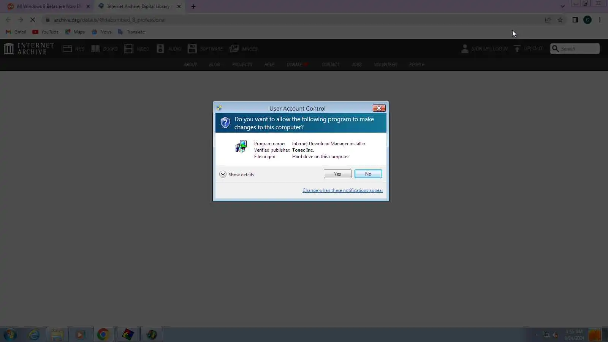Allow the installer by clicking Yes

[x=337, y=174]
